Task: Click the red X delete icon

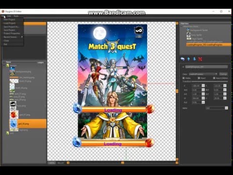Action: (x=200, y=59)
